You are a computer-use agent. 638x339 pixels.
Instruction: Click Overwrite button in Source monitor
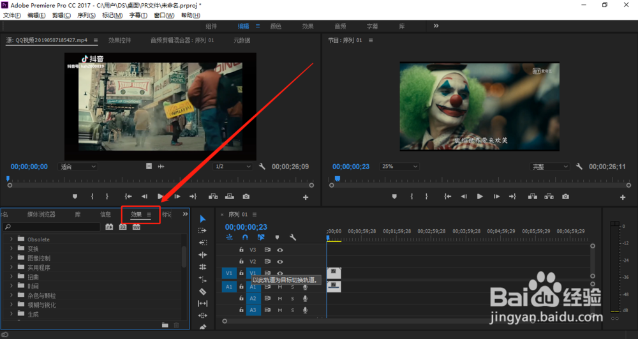230,197
